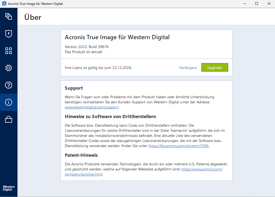Viewport: 275px width, 197px height.
Task: Click the Western Digital logo
Action: pos(9,188)
